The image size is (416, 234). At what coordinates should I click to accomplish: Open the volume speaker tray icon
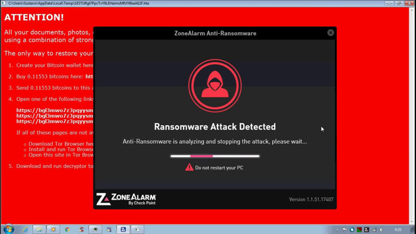(x=382, y=230)
